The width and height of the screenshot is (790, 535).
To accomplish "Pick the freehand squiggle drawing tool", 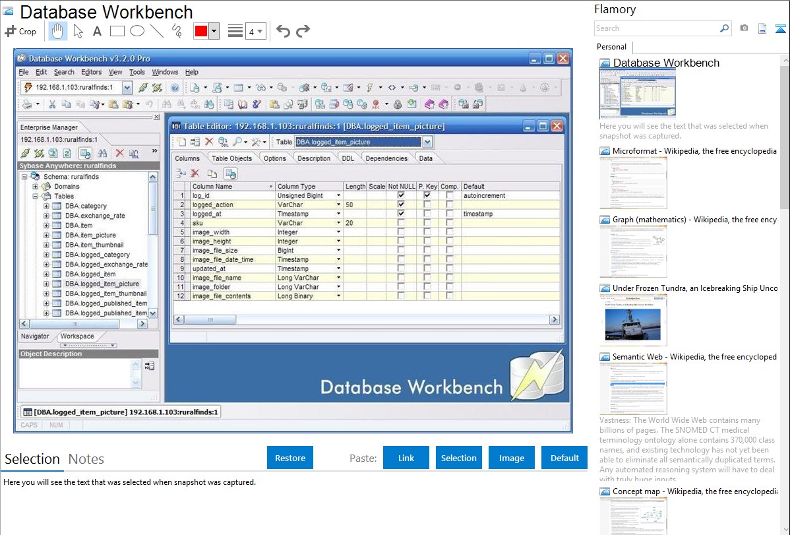I will click(177, 31).
